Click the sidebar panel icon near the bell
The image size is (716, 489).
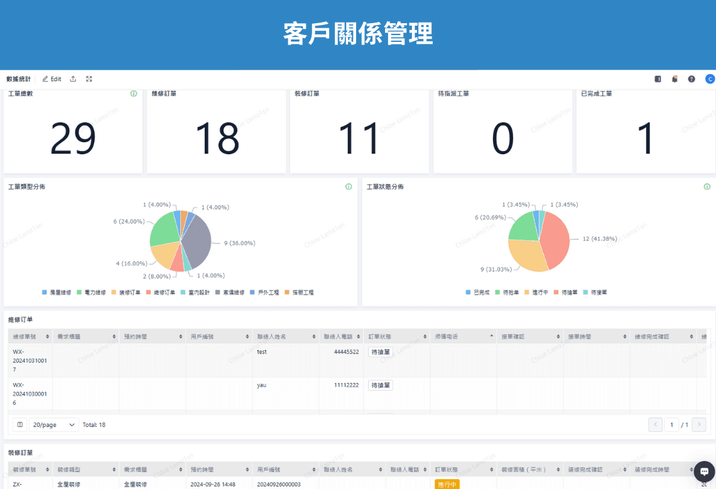click(658, 78)
